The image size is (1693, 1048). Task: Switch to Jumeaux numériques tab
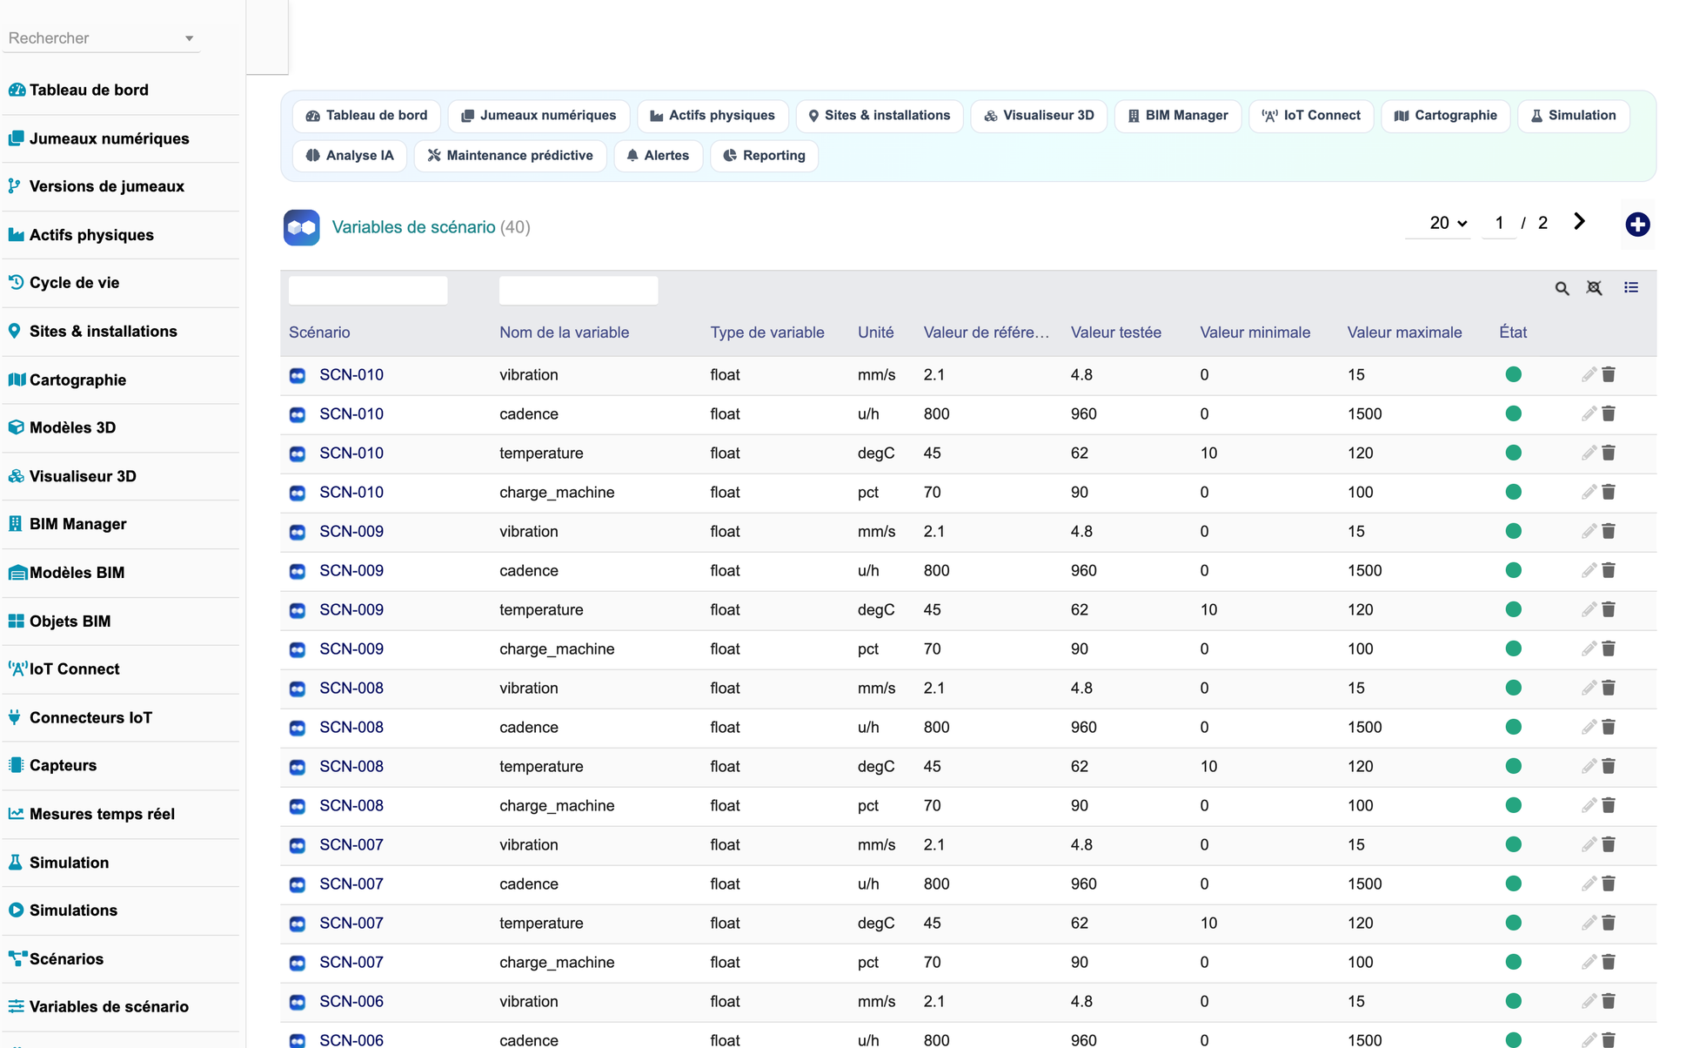(539, 116)
